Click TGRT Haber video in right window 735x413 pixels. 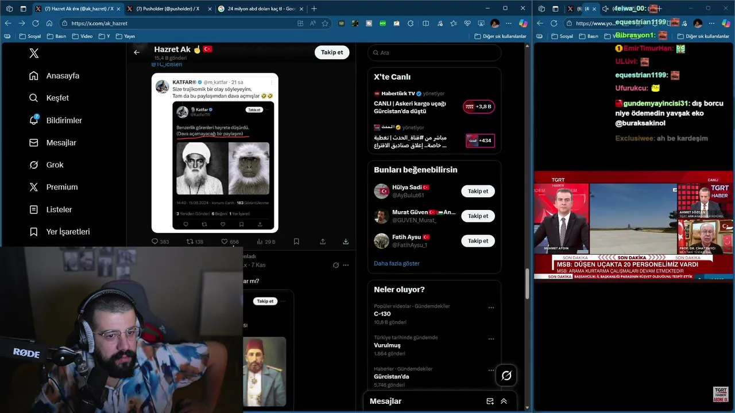[634, 225]
